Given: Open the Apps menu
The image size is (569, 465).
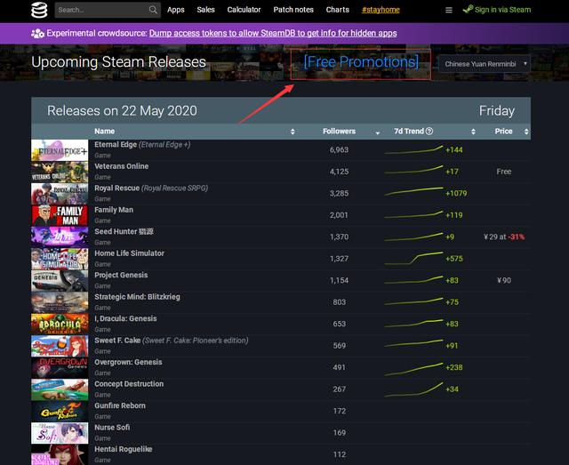Looking at the screenshot, I should (176, 10).
